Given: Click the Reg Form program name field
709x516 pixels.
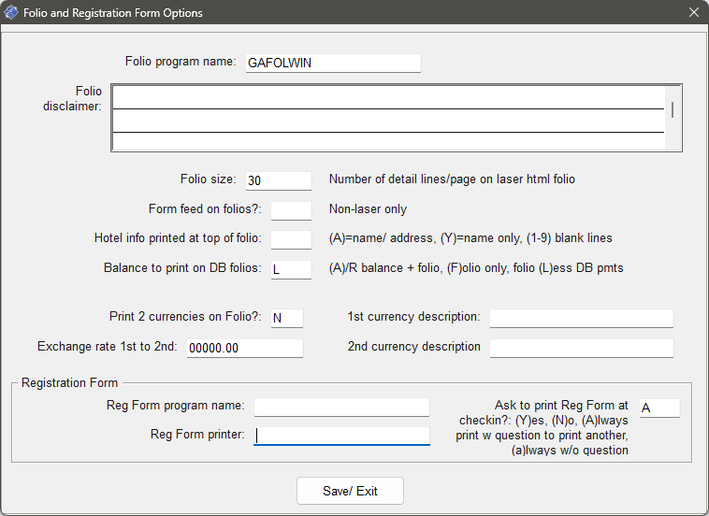Looking at the screenshot, I should [341, 407].
